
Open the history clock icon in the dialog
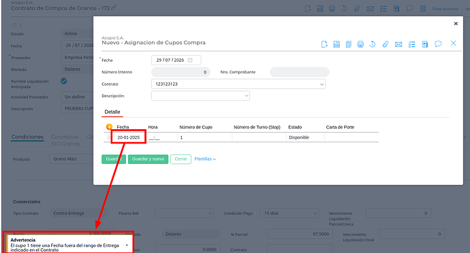tap(373, 44)
